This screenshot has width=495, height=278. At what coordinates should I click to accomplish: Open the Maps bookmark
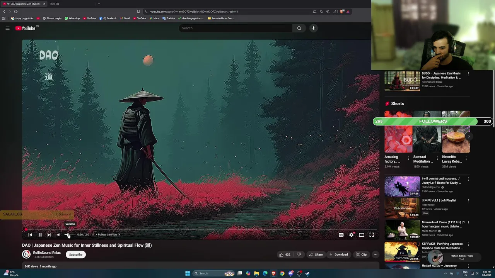154,18
